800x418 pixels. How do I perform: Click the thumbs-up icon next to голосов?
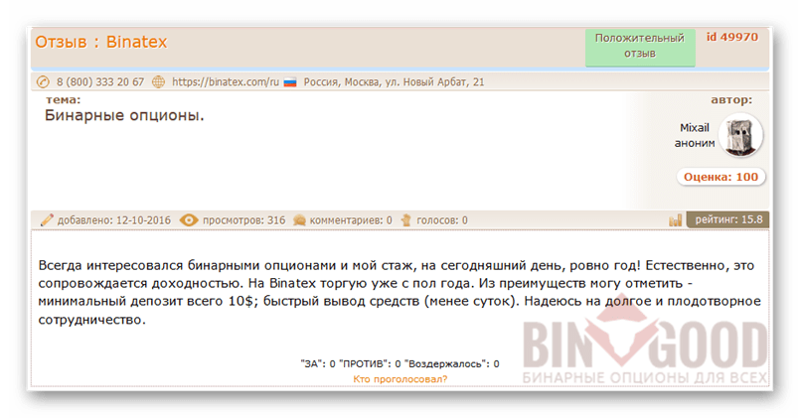pyautogui.click(x=406, y=220)
